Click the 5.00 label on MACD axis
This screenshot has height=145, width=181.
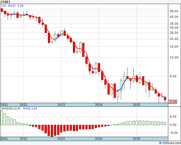173,117
